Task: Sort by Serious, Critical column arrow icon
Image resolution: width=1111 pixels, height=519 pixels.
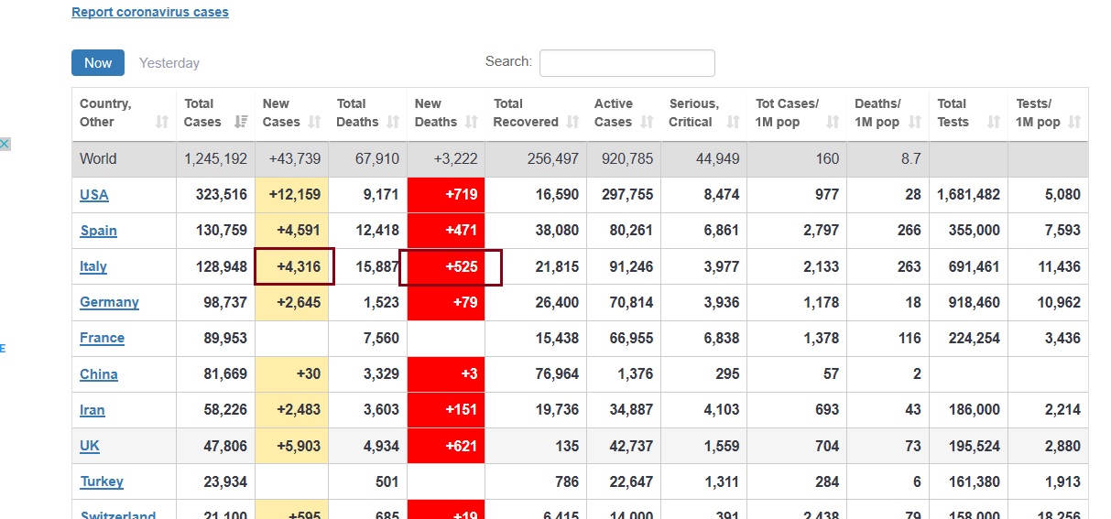Action: click(x=734, y=122)
